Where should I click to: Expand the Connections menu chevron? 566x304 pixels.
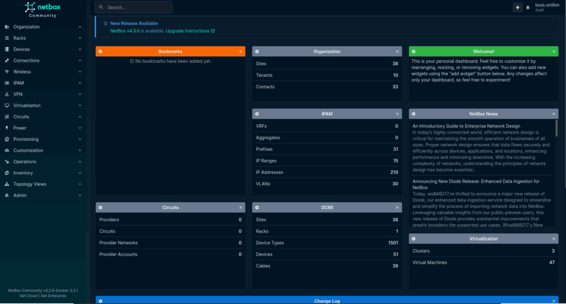tap(80, 61)
